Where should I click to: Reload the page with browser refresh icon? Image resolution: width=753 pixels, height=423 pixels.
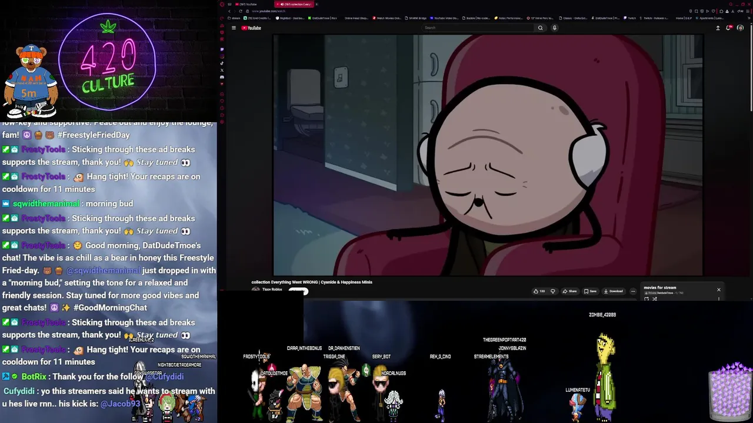pos(241,11)
